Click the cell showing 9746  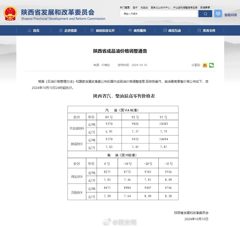(x=168, y=188)
